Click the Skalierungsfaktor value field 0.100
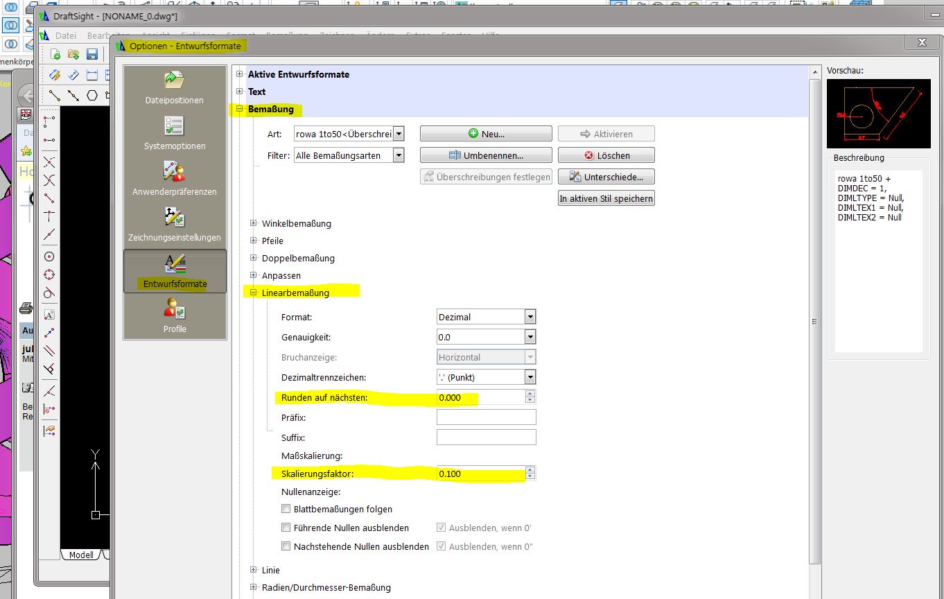944x599 pixels. 480,474
